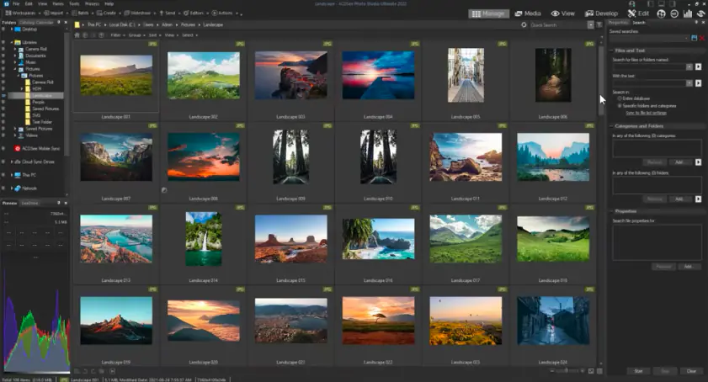
Task: Collapse the search Properties section
Action: tap(611, 211)
